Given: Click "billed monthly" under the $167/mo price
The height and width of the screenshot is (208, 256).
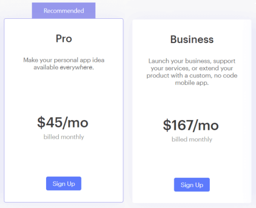Looking at the screenshot, I should (192, 139).
